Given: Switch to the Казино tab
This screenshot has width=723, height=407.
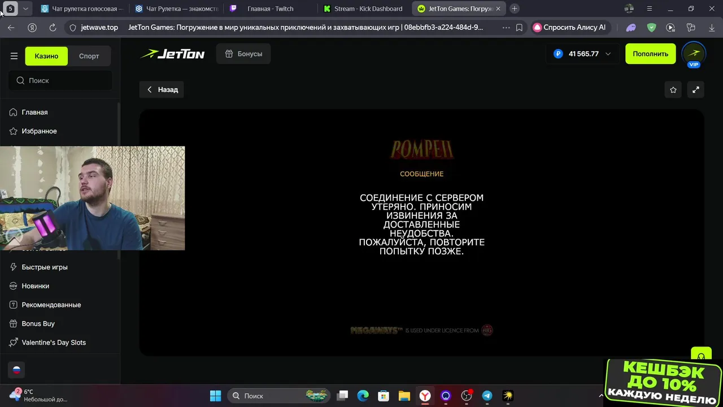Looking at the screenshot, I should pyautogui.click(x=46, y=56).
